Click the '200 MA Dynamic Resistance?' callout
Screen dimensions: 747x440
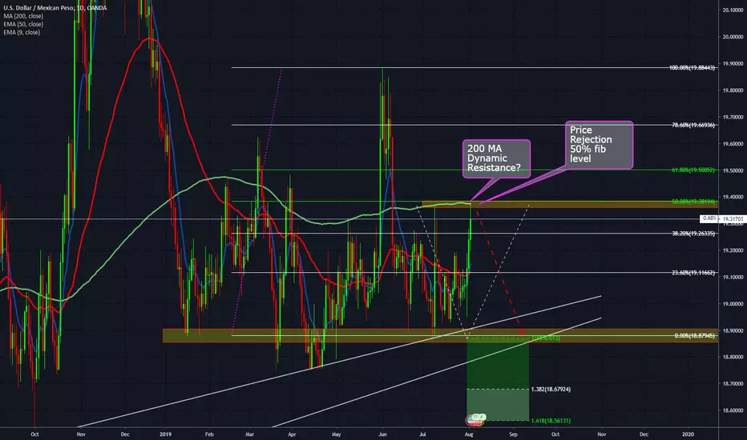pos(496,158)
